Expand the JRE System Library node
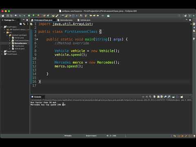The image size is (196, 147). click(x=4, y=30)
